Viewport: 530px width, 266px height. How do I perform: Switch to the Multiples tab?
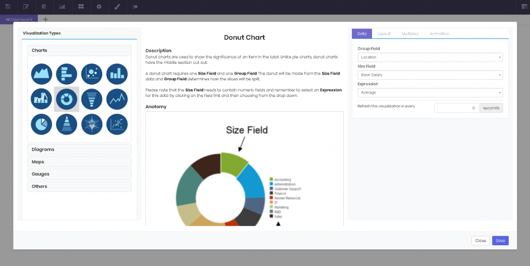[x=410, y=34]
